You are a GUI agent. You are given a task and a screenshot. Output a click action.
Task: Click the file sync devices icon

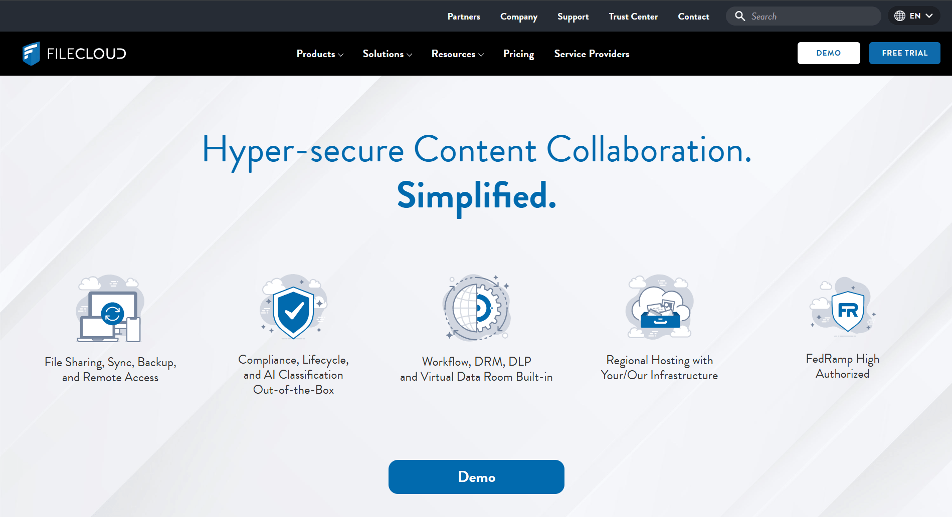110,309
